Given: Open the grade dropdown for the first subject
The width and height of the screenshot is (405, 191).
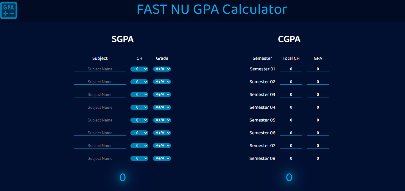Looking at the screenshot, I should point(162,69).
